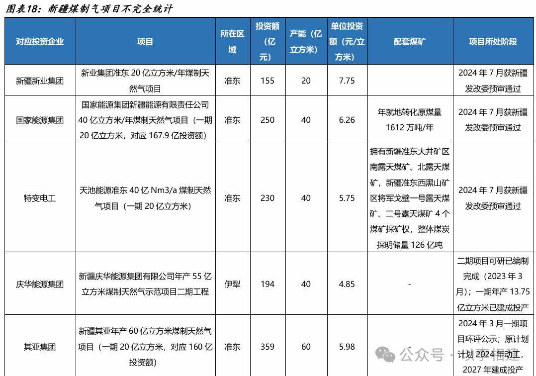Select investment value 230
The width and height of the screenshot is (536, 376).
point(268,198)
